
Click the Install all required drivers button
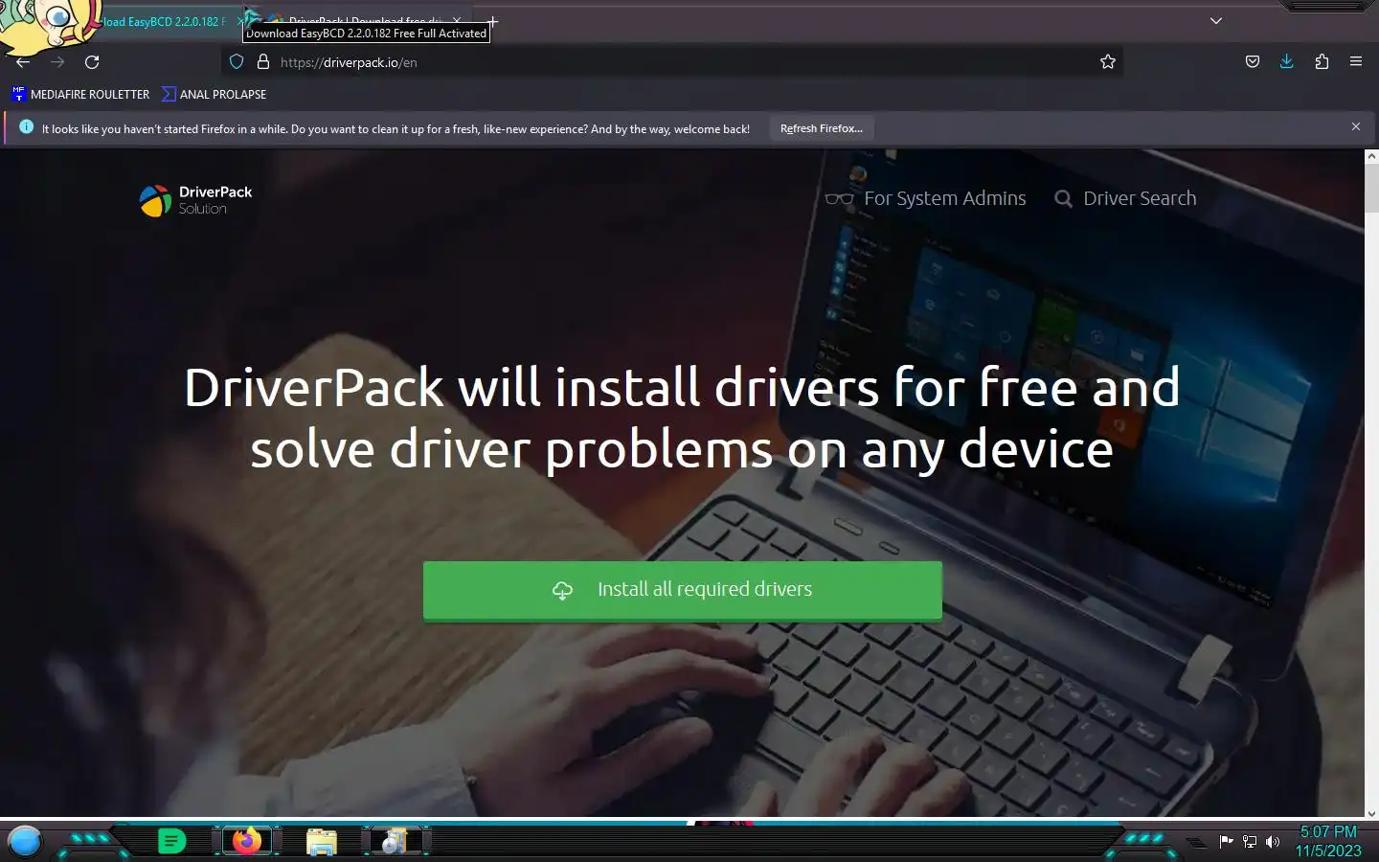[x=683, y=590]
